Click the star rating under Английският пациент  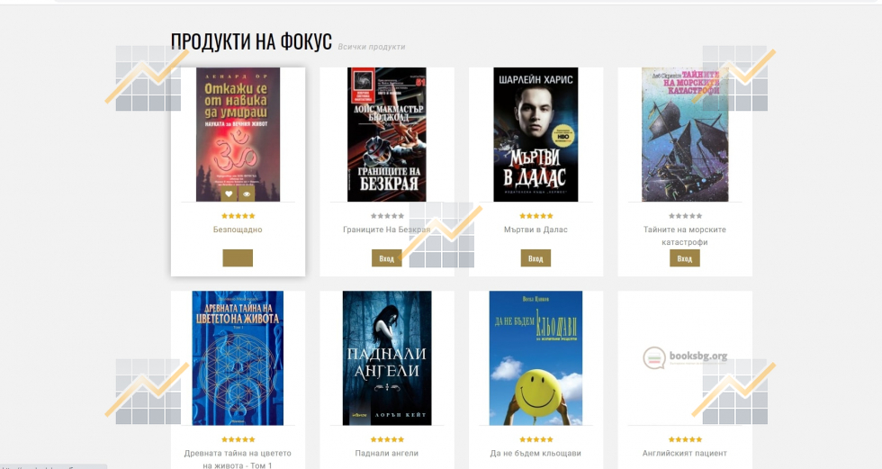pyautogui.click(x=685, y=439)
